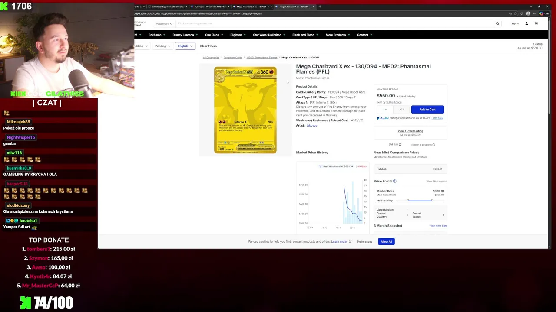This screenshot has width=556, height=312.
Task: Click external icon next to Learn more cookies
Action: coord(350,241)
